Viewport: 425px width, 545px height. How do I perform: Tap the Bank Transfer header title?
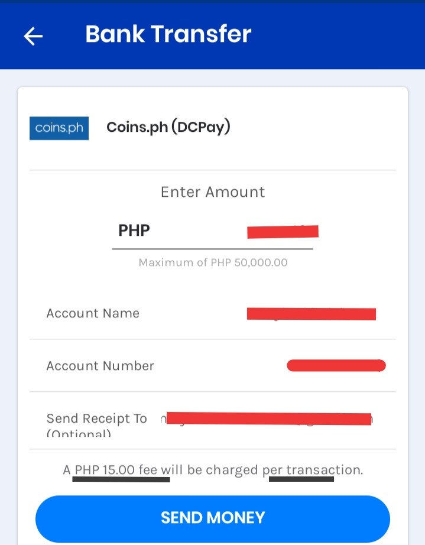coord(168,34)
